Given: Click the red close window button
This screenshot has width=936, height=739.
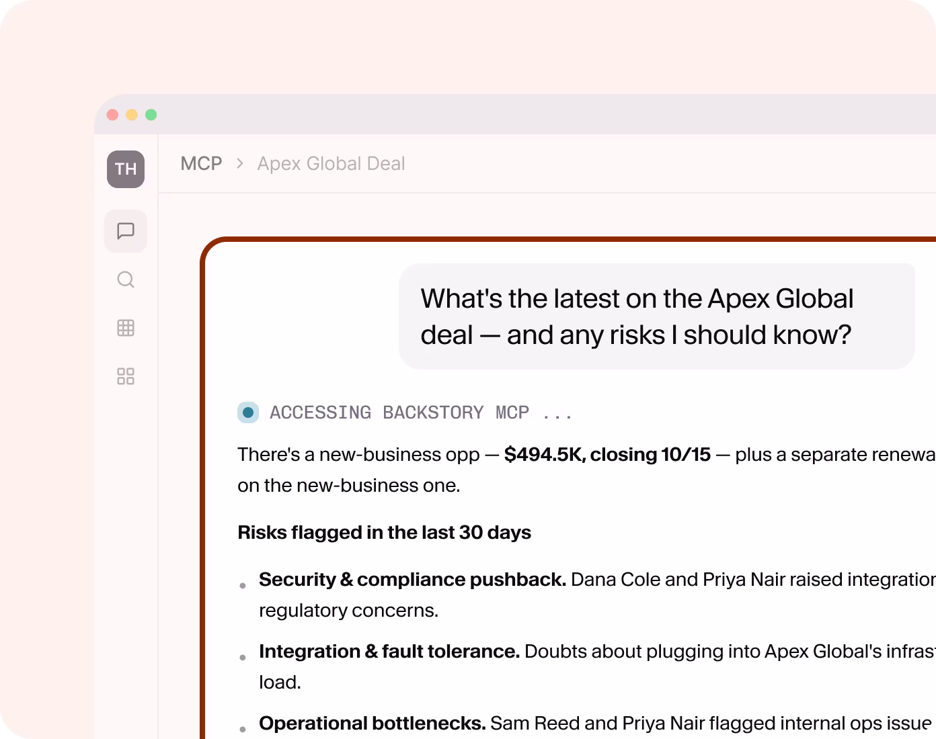Looking at the screenshot, I should point(113,115).
